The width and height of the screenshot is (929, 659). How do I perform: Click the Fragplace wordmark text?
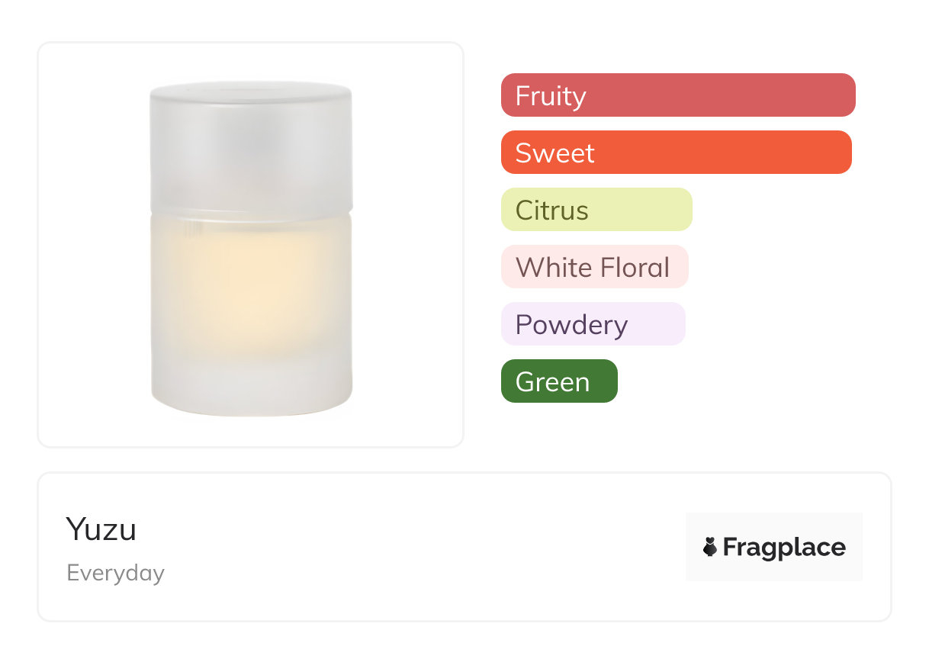coord(784,548)
